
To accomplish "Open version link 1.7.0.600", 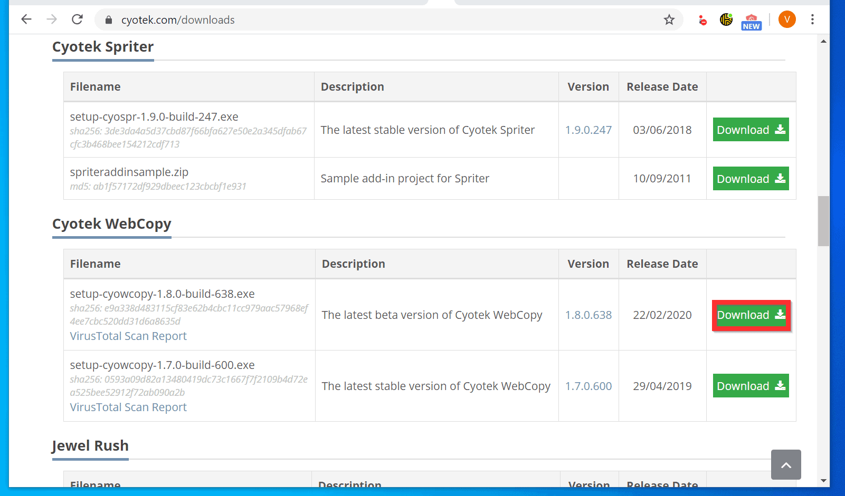I will point(588,386).
